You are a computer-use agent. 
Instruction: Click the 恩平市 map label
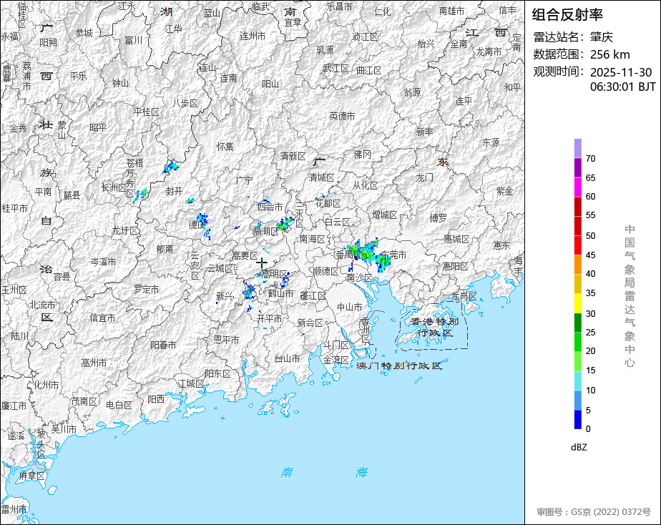[x=226, y=340]
